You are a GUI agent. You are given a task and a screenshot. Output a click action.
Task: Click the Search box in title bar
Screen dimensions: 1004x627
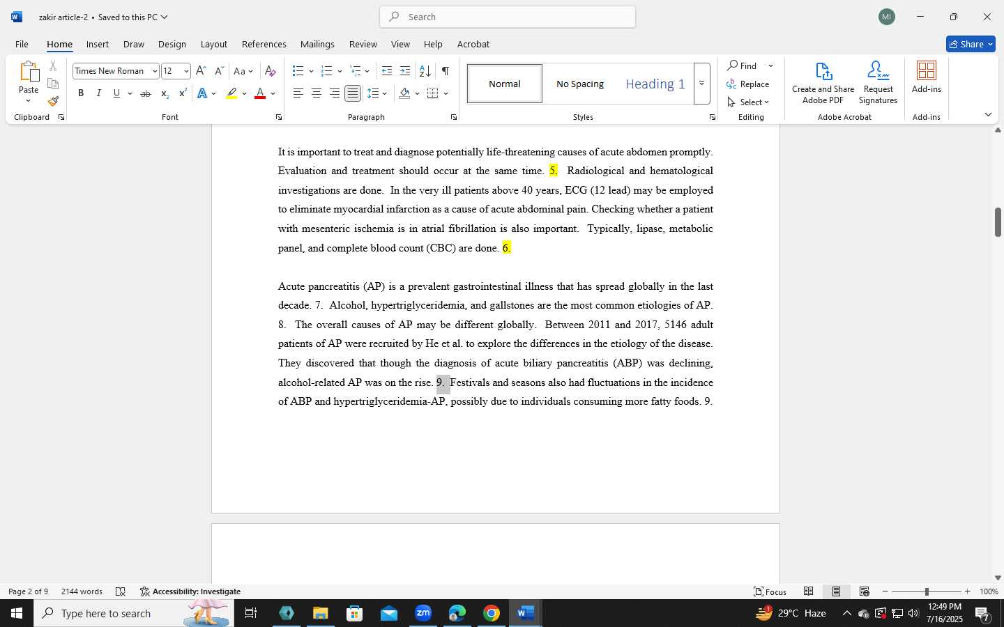point(508,17)
